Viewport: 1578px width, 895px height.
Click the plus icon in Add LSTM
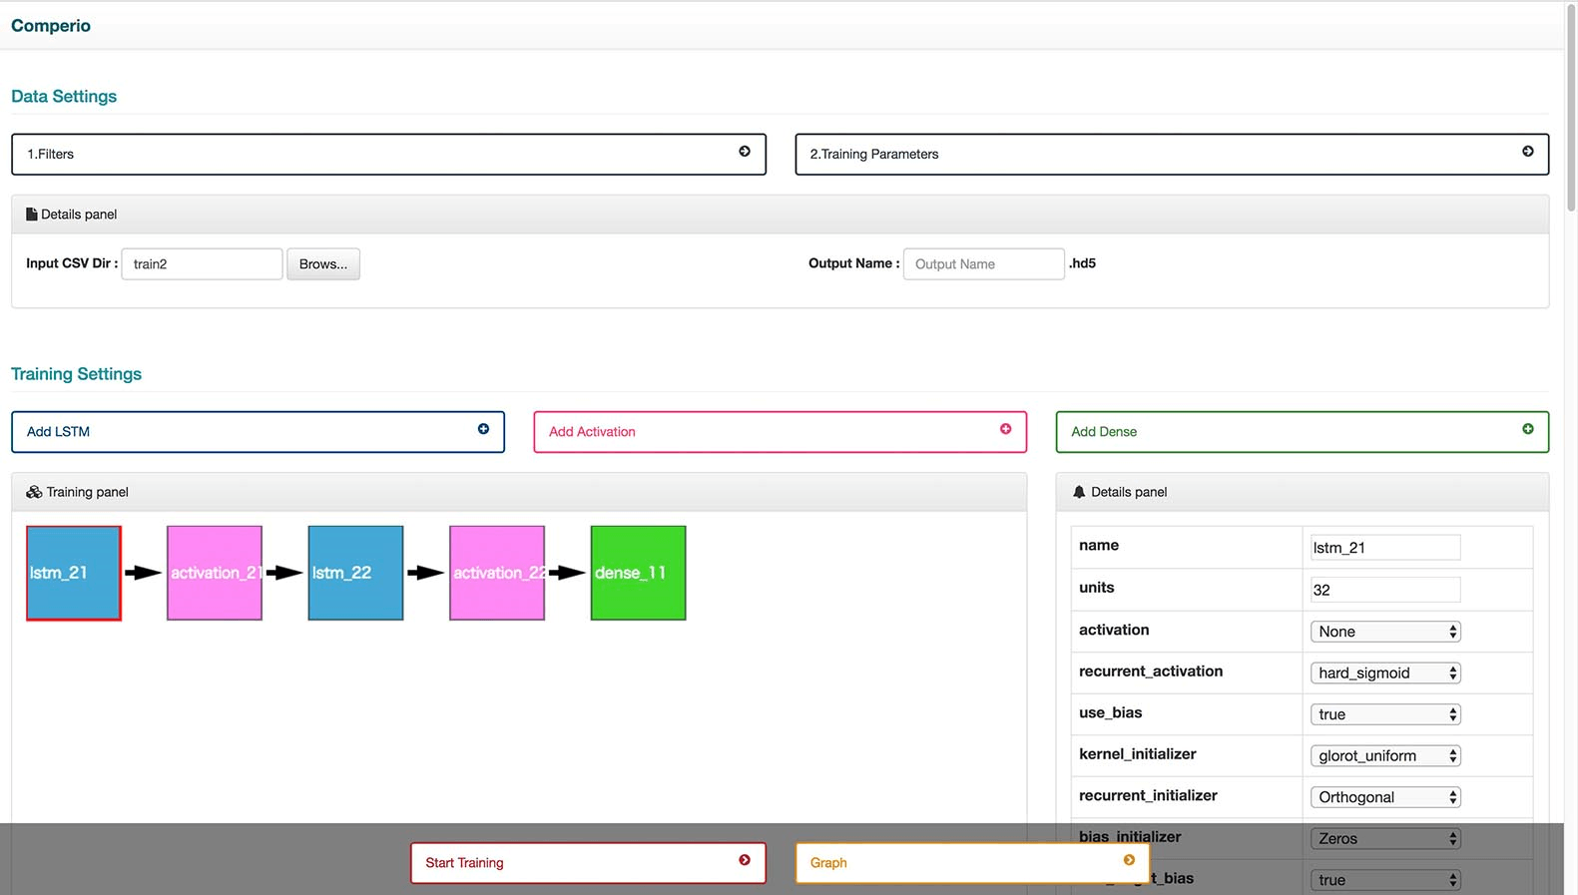[483, 429]
